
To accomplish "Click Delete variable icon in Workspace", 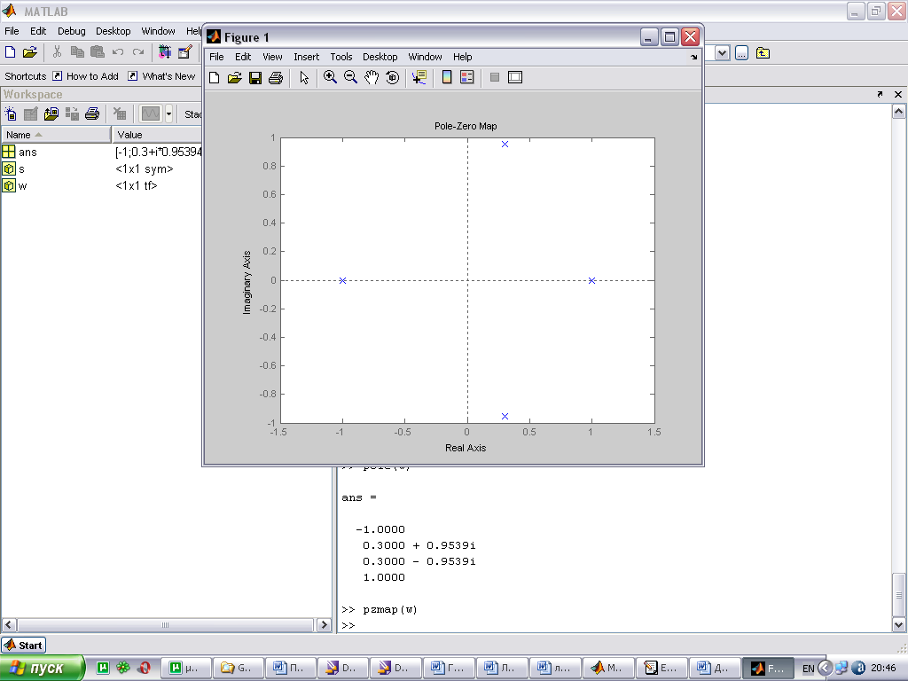I will coord(120,113).
